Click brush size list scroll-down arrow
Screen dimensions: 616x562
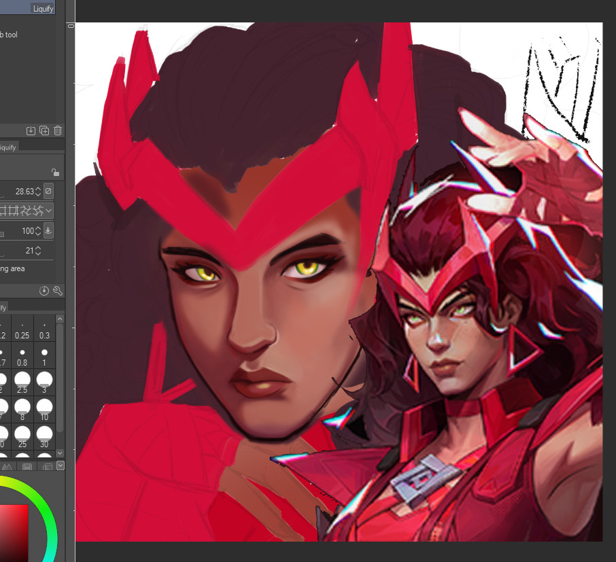click(x=60, y=453)
